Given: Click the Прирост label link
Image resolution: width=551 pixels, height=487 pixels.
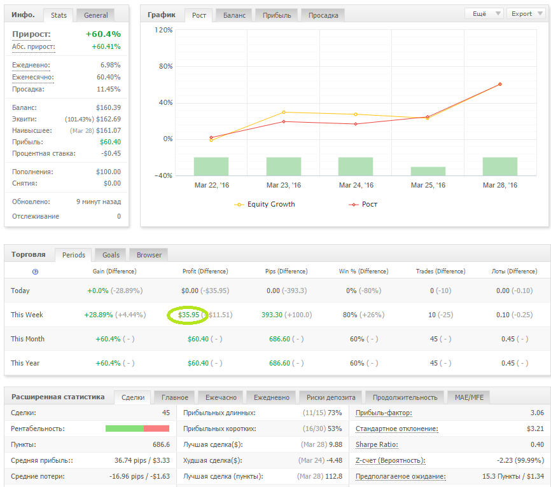Looking at the screenshot, I should point(31,34).
